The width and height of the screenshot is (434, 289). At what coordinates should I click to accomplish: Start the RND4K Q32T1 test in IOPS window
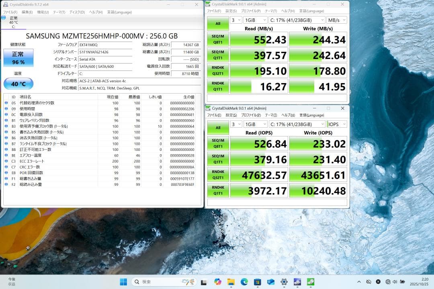[217, 175]
